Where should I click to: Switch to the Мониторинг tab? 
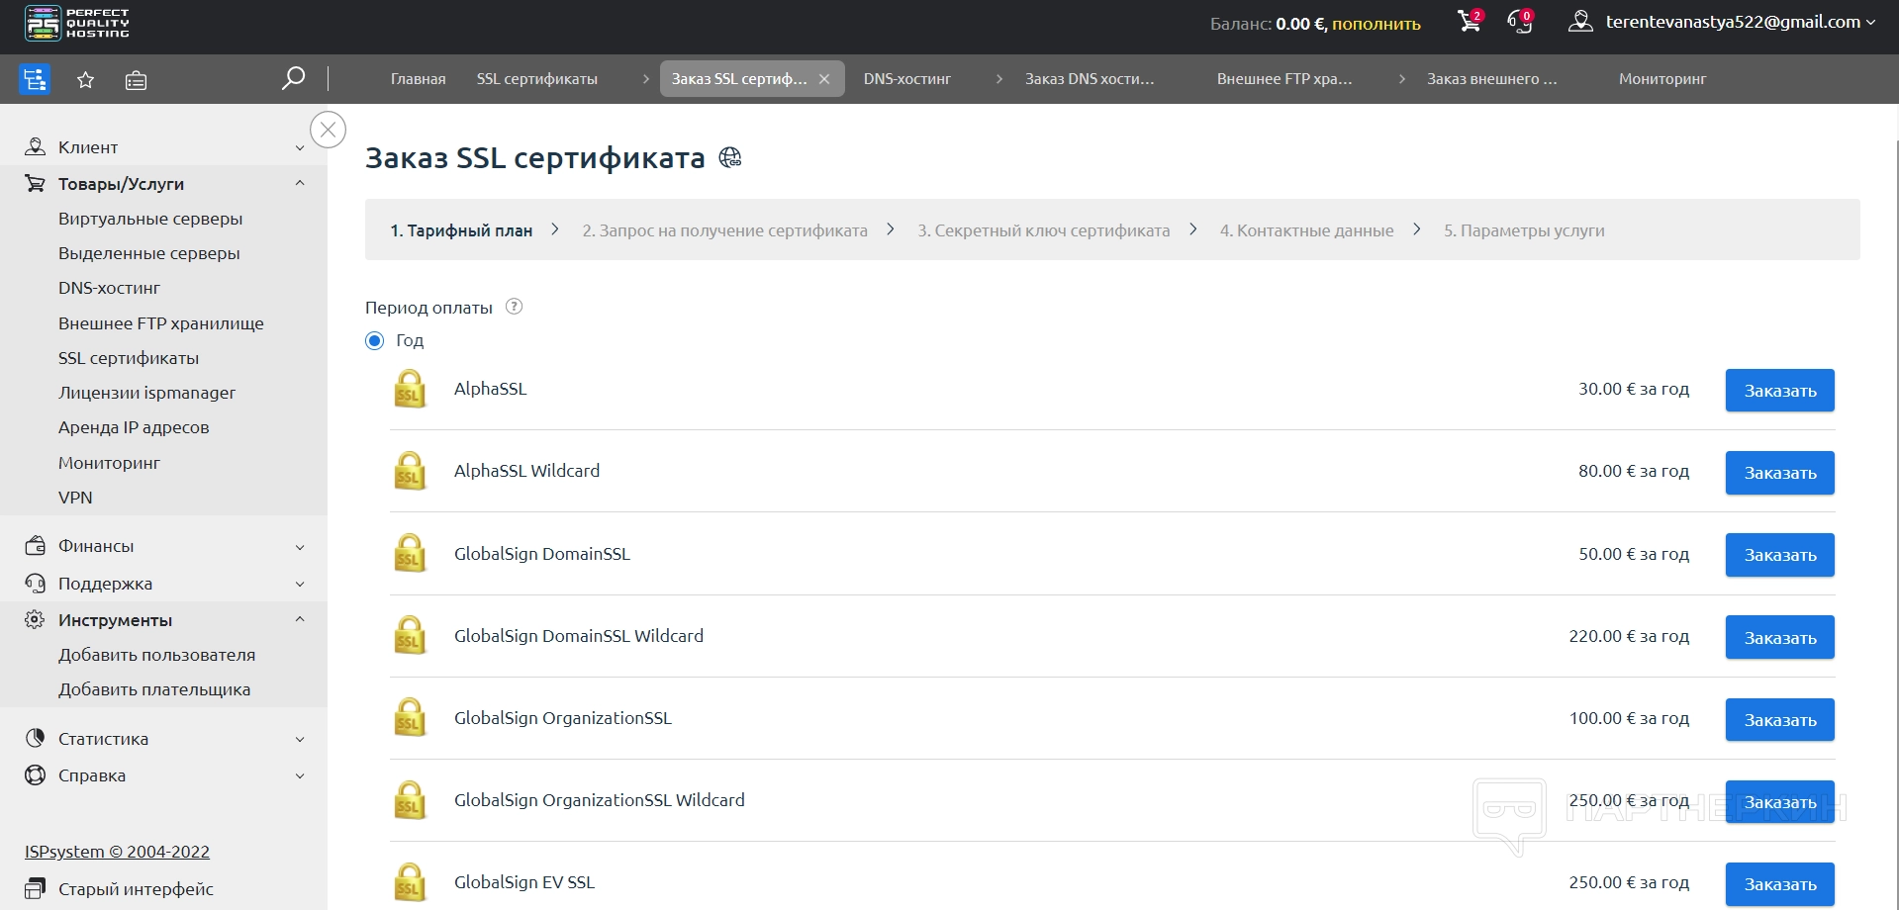1662,79
